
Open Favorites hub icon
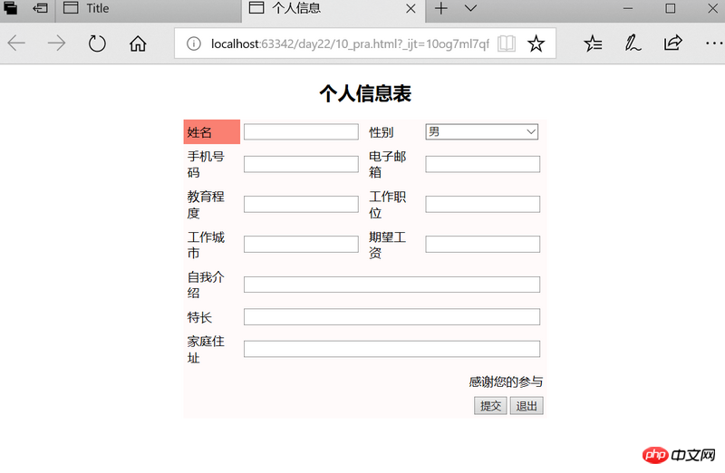(x=593, y=43)
